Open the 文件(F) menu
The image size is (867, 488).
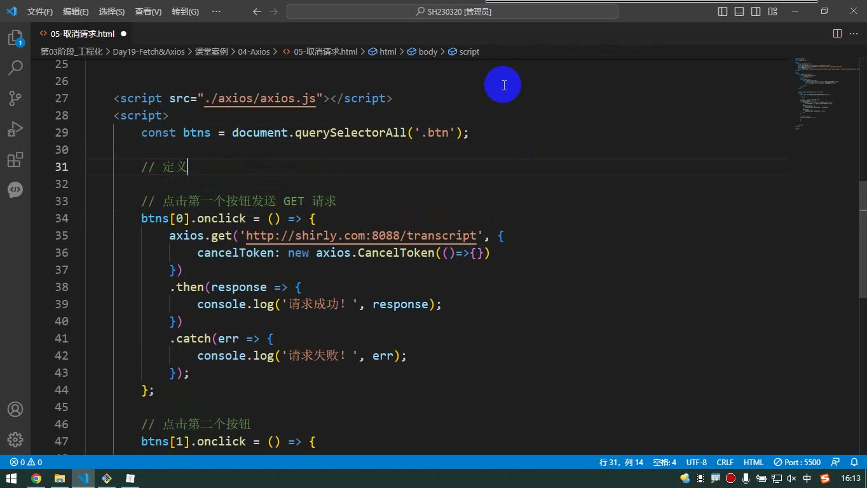point(40,11)
